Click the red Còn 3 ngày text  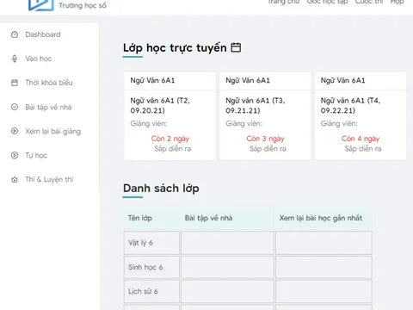(x=265, y=139)
